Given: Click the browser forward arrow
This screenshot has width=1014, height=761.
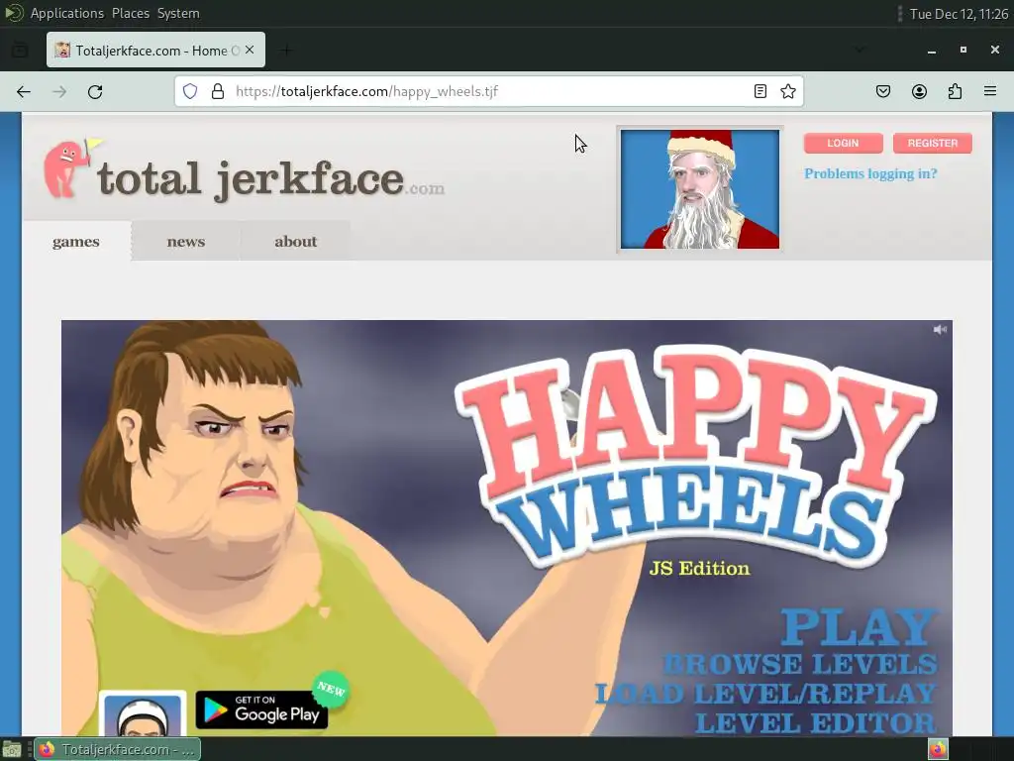Looking at the screenshot, I should [x=59, y=92].
